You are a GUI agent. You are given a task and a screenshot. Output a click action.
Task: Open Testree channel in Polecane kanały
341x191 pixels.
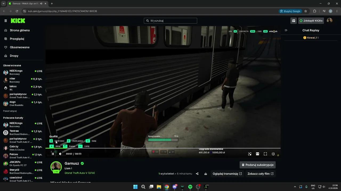tap(22, 132)
